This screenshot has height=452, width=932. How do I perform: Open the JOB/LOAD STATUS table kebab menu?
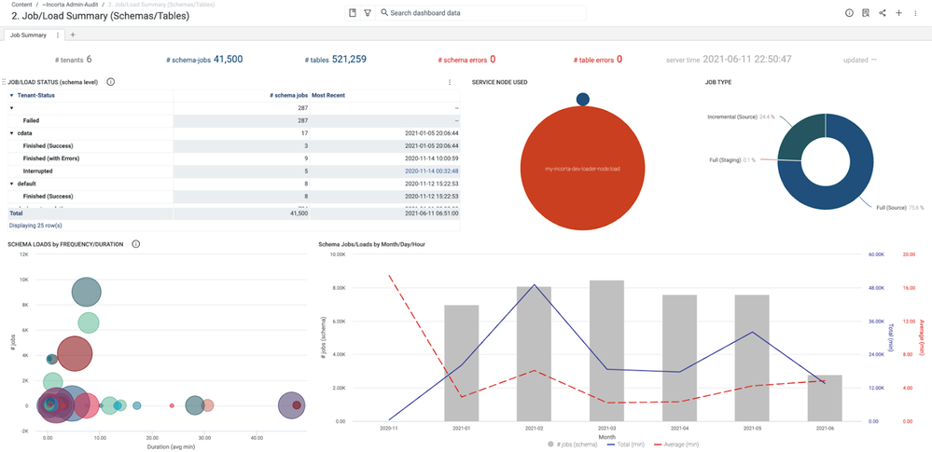pos(450,82)
